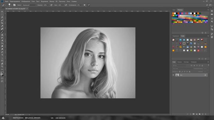Select the Magic Wand tool
The height and width of the screenshot is (120, 214).
pos(2,20)
